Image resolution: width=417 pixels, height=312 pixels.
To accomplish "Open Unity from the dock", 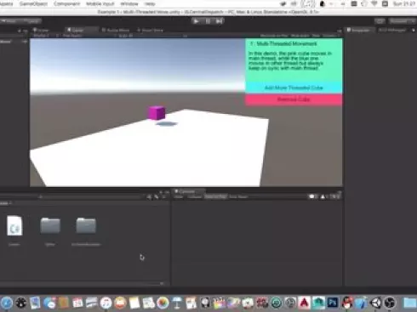I will point(376,303).
